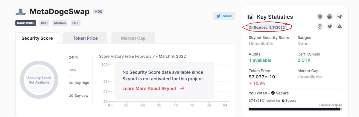Click the Secure vote progress bar
The width and height of the screenshot is (359, 117).
(295, 109)
